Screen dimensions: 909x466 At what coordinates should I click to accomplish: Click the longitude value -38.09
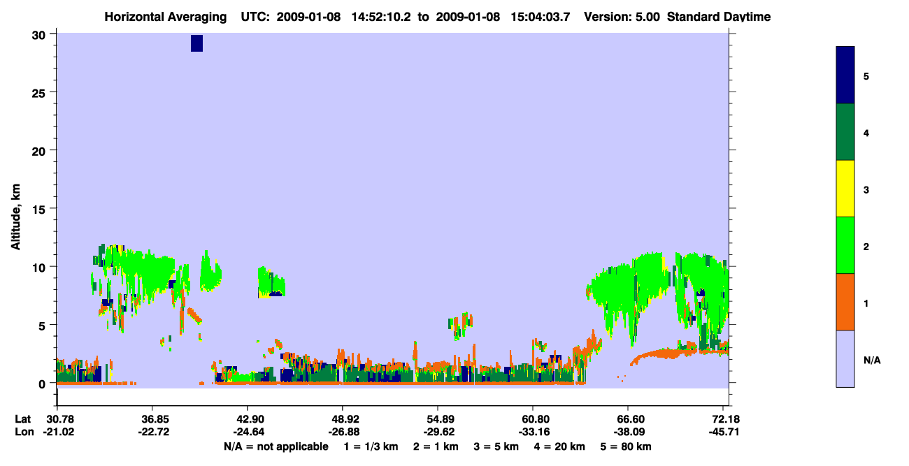(x=628, y=432)
